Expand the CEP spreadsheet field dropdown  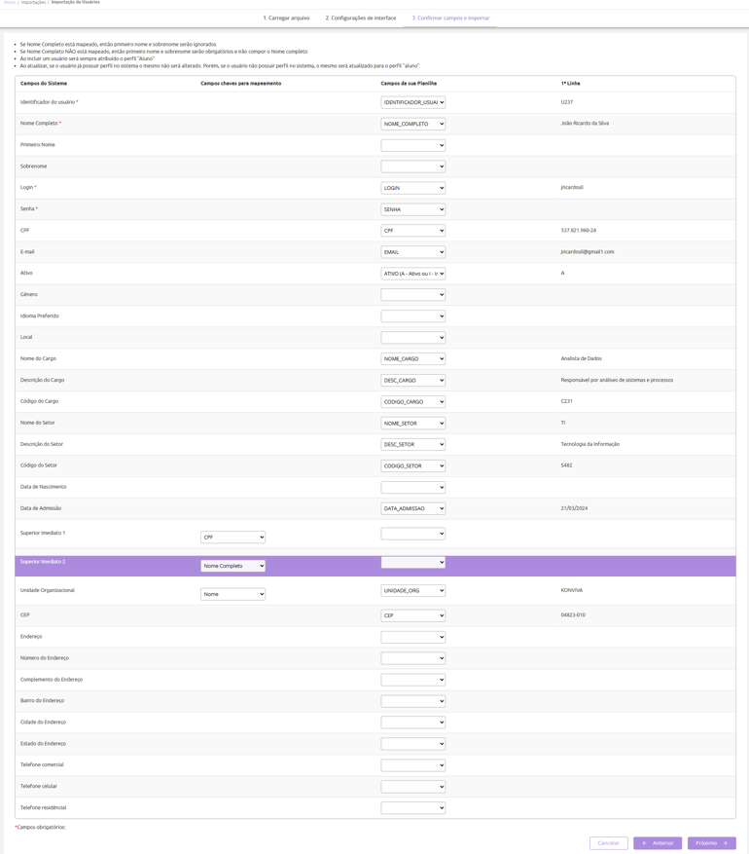(x=412, y=615)
